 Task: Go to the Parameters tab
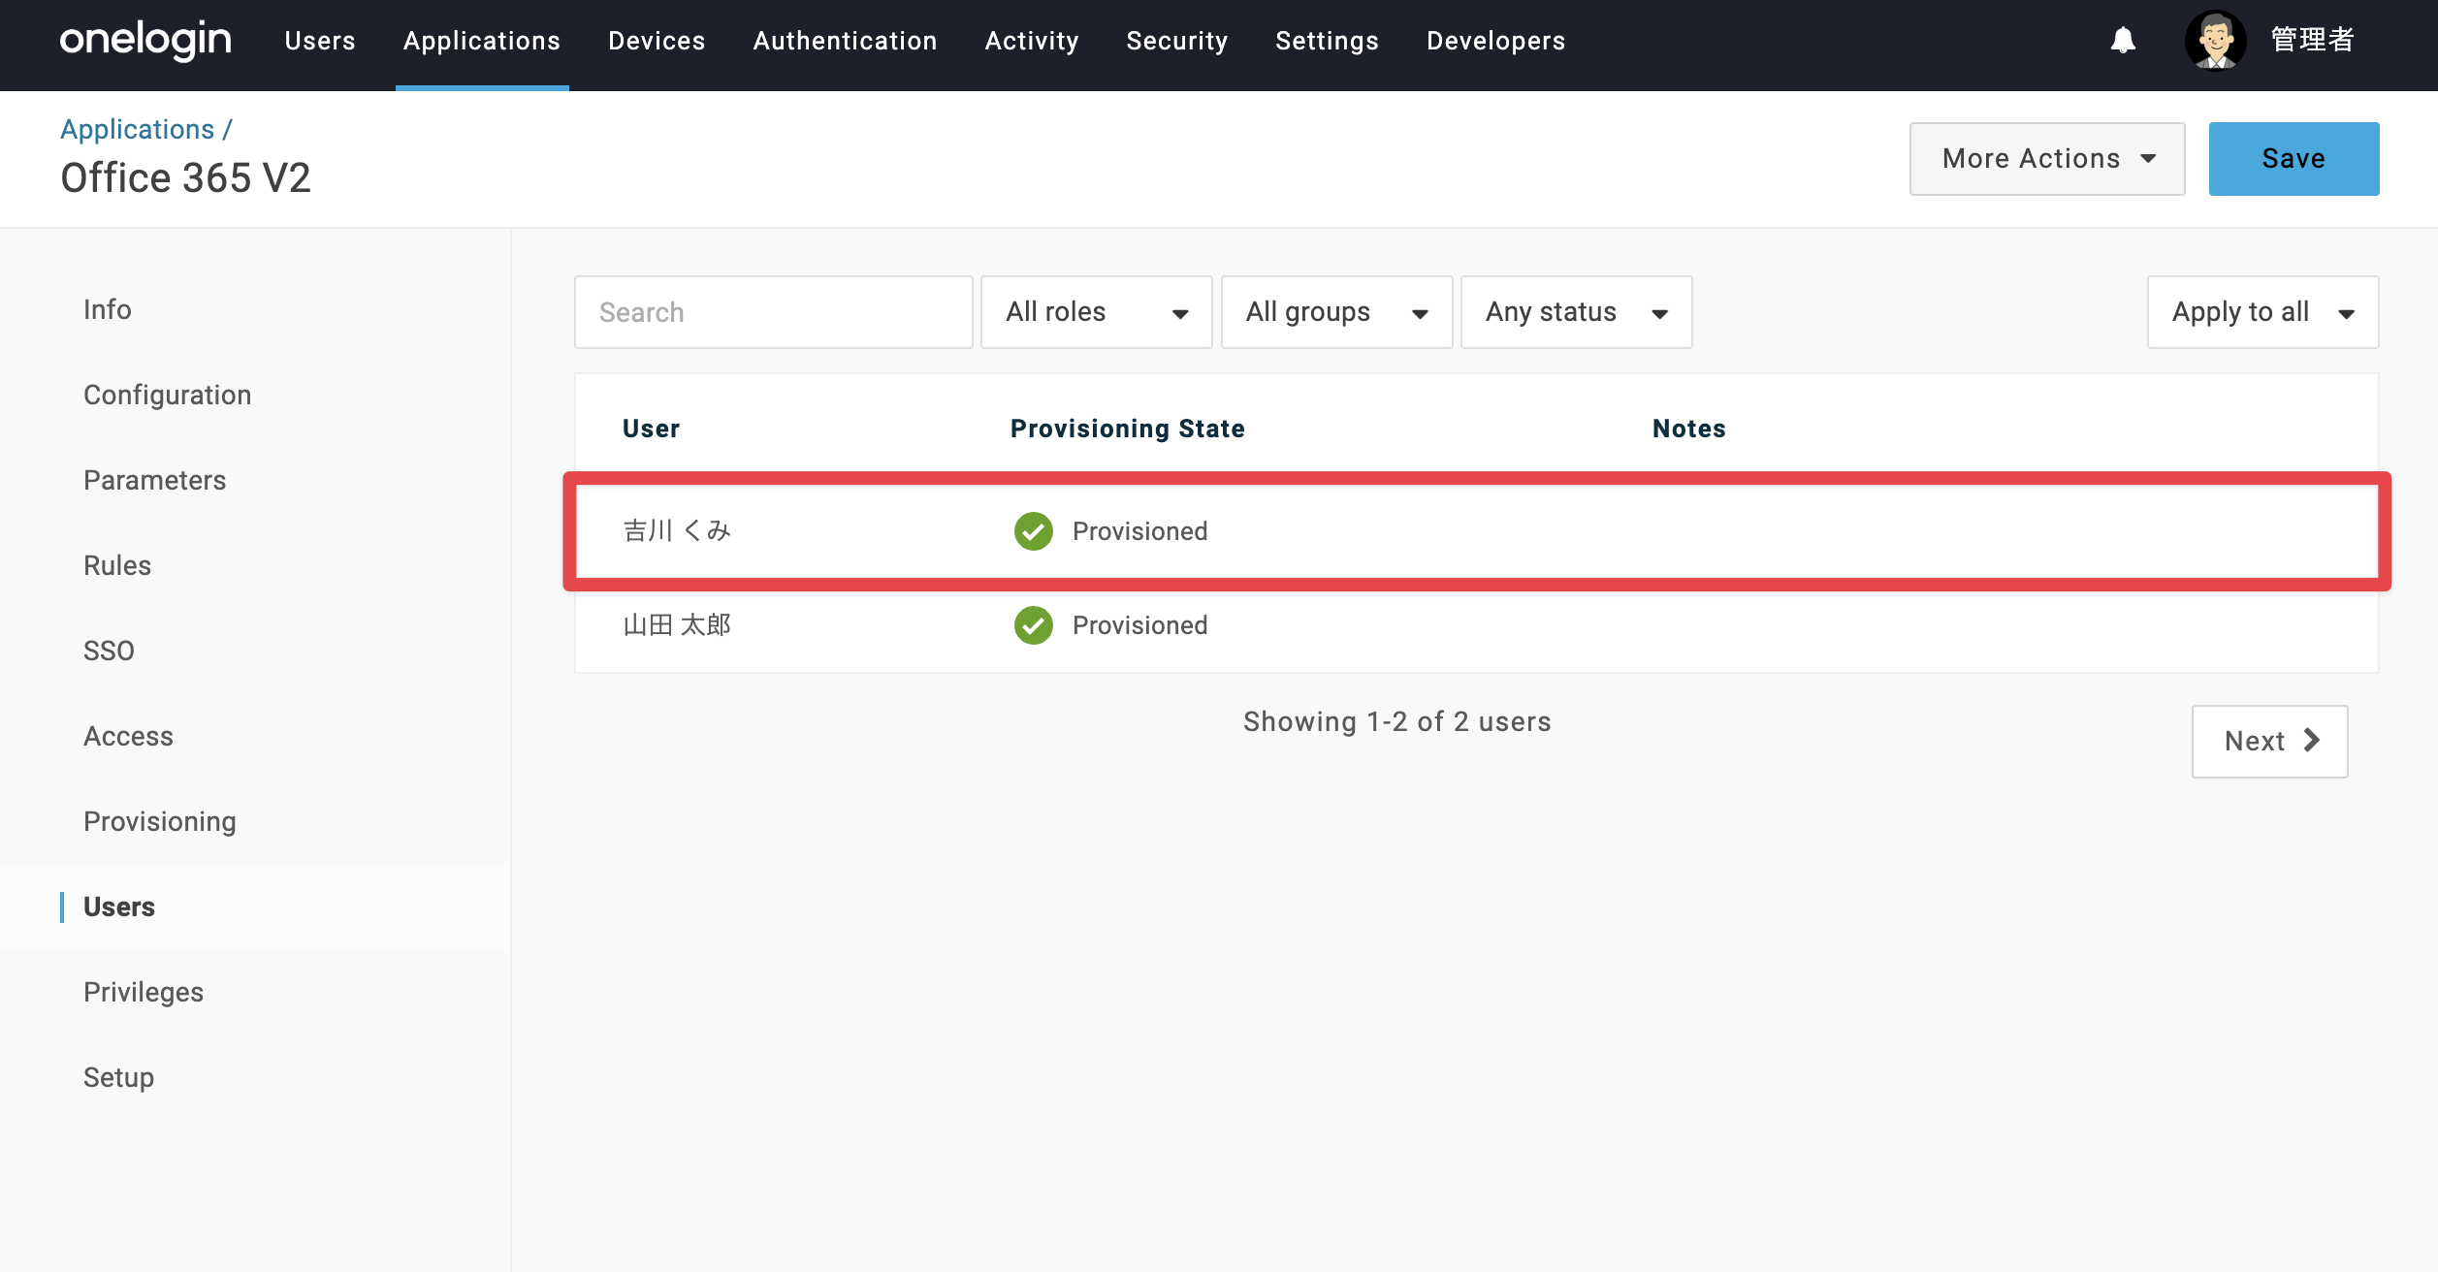(155, 480)
